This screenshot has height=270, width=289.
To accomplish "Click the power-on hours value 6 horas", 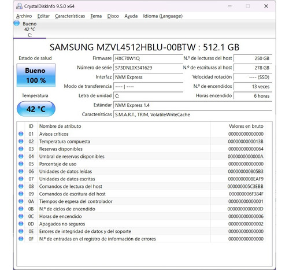I will (x=253, y=96).
